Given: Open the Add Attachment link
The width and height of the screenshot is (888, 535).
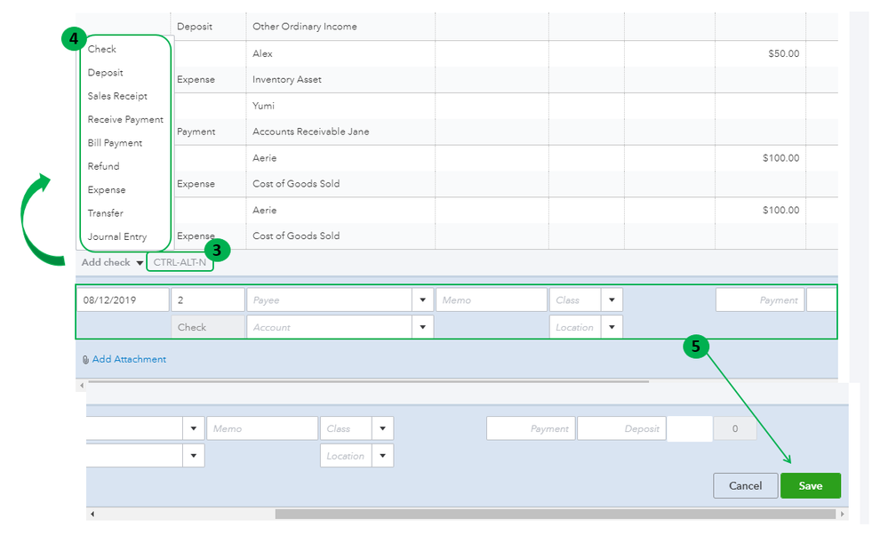Looking at the screenshot, I should [129, 360].
